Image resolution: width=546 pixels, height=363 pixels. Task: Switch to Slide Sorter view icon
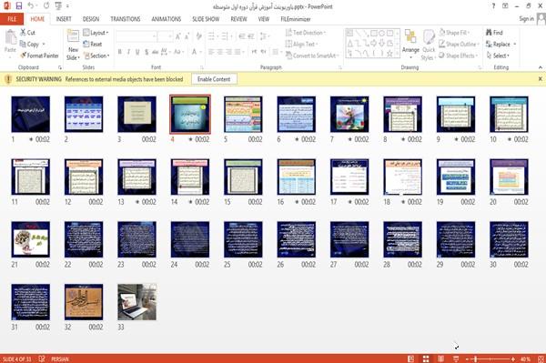426,358
